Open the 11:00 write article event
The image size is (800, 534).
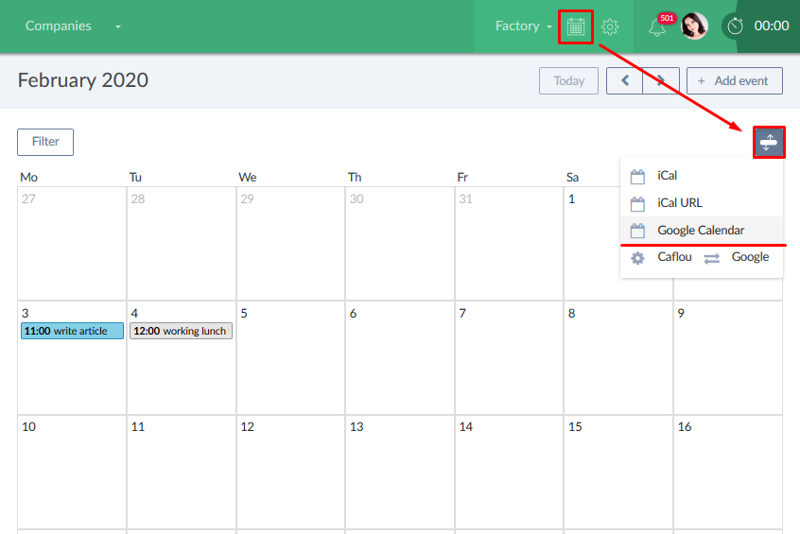[x=72, y=331]
